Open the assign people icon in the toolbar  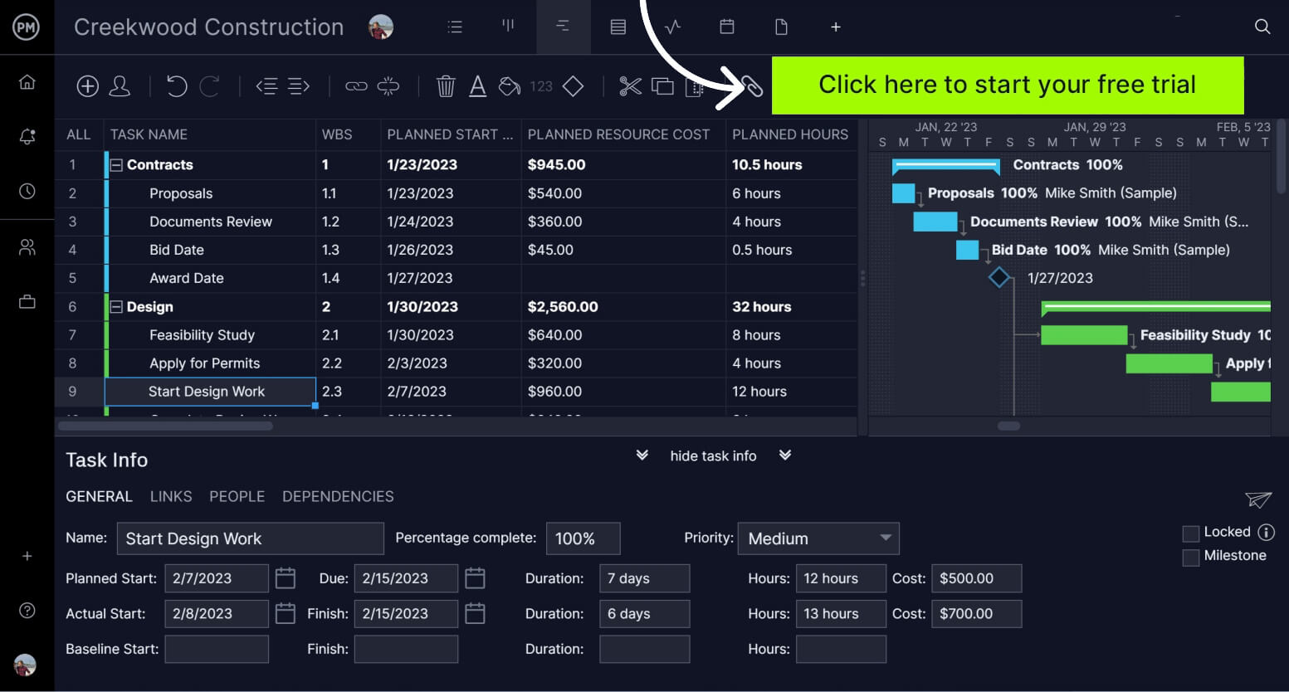point(121,85)
